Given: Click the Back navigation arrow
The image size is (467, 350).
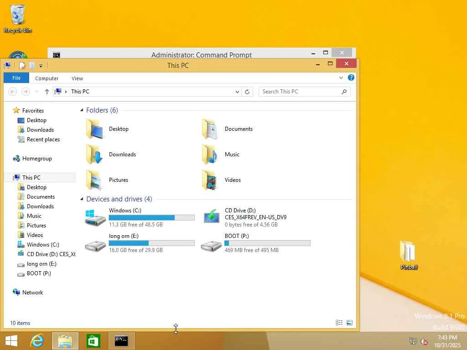Looking at the screenshot, I should pyautogui.click(x=12, y=92).
